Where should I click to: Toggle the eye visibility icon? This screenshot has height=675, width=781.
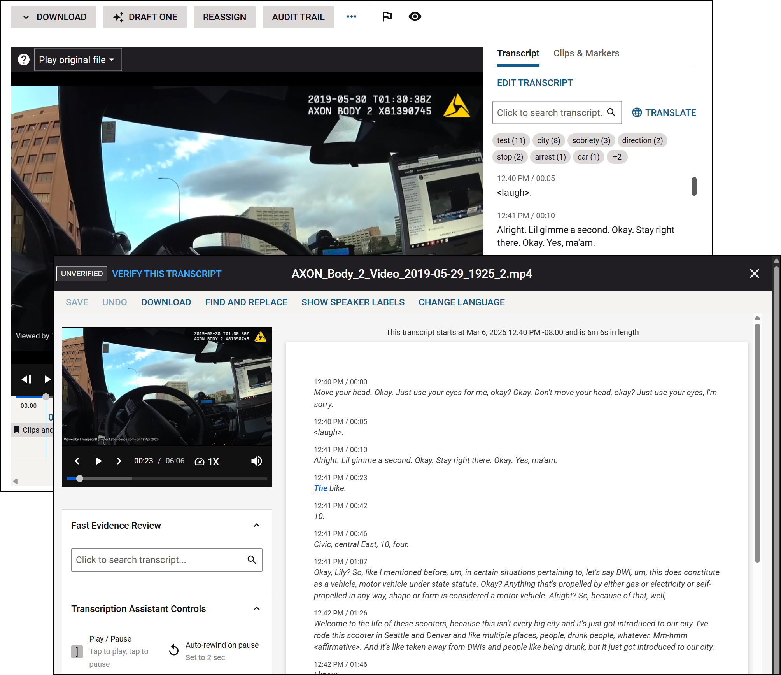click(415, 16)
